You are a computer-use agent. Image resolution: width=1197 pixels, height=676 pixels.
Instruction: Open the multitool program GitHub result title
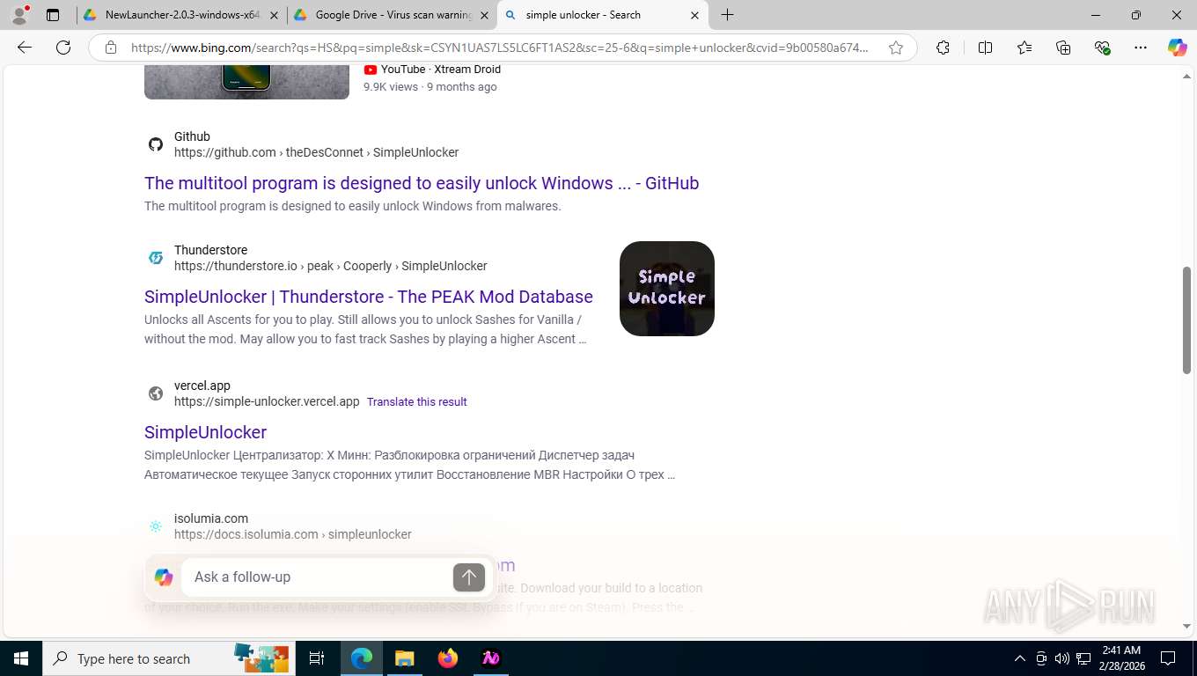coord(422,183)
